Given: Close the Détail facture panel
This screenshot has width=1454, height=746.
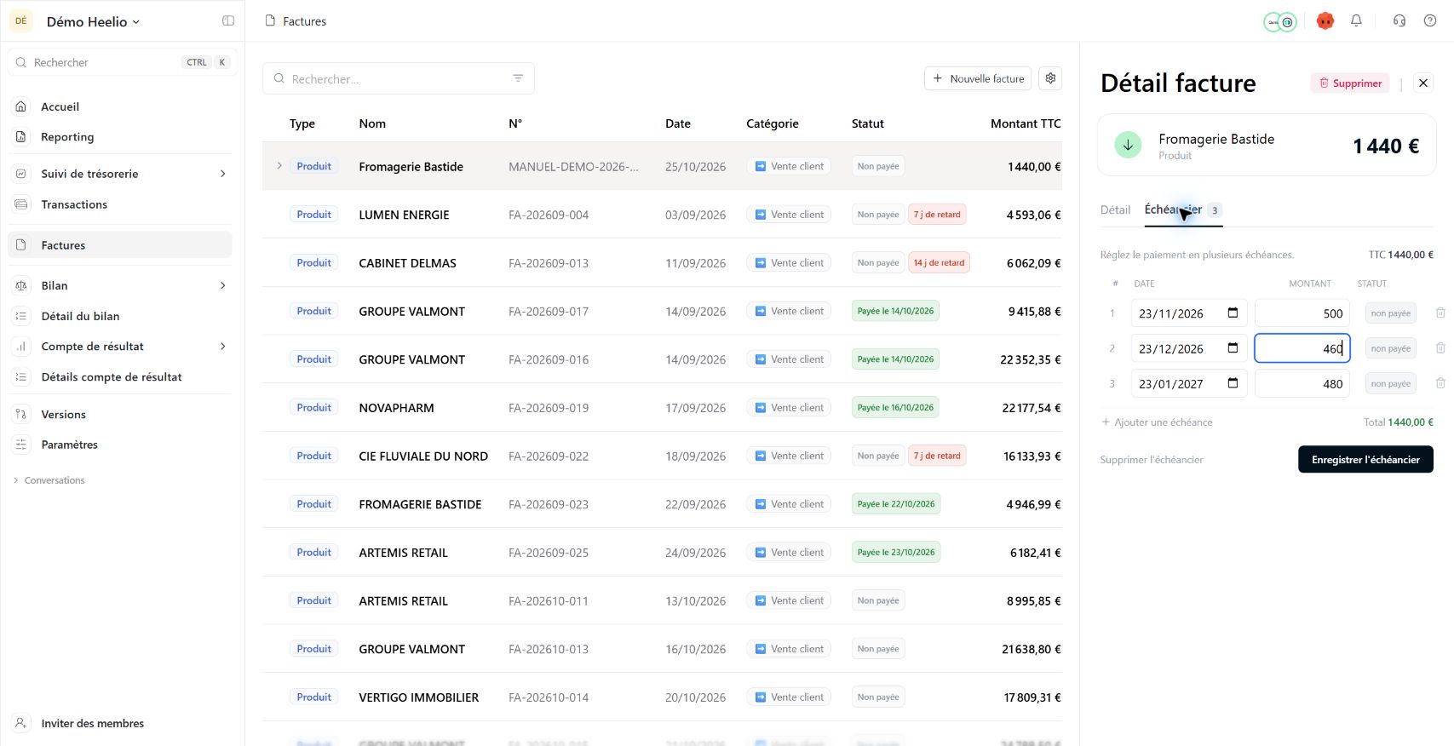Looking at the screenshot, I should coord(1423,83).
